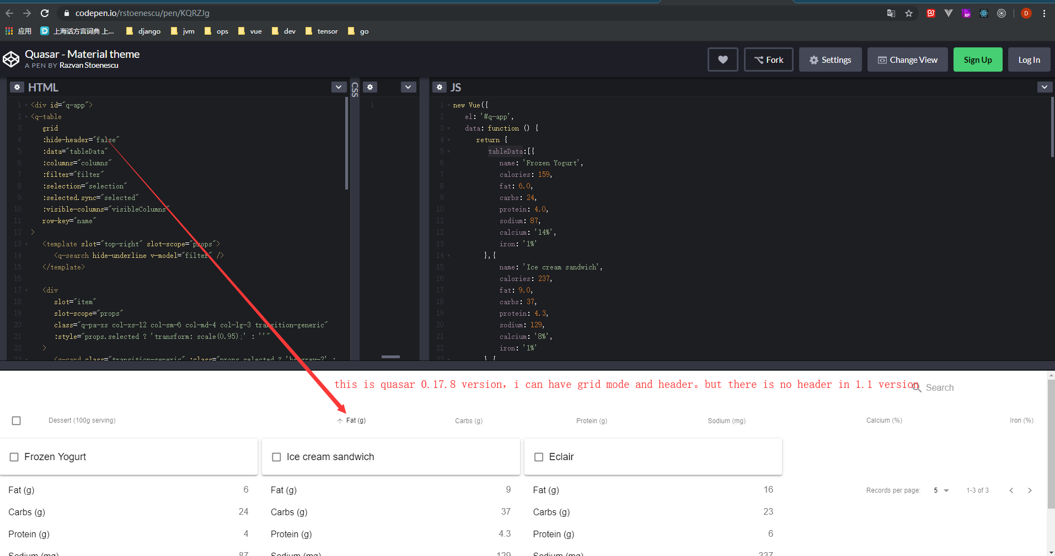Open the HTML panel gear settings
The image size is (1055, 556).
point(17,87)
